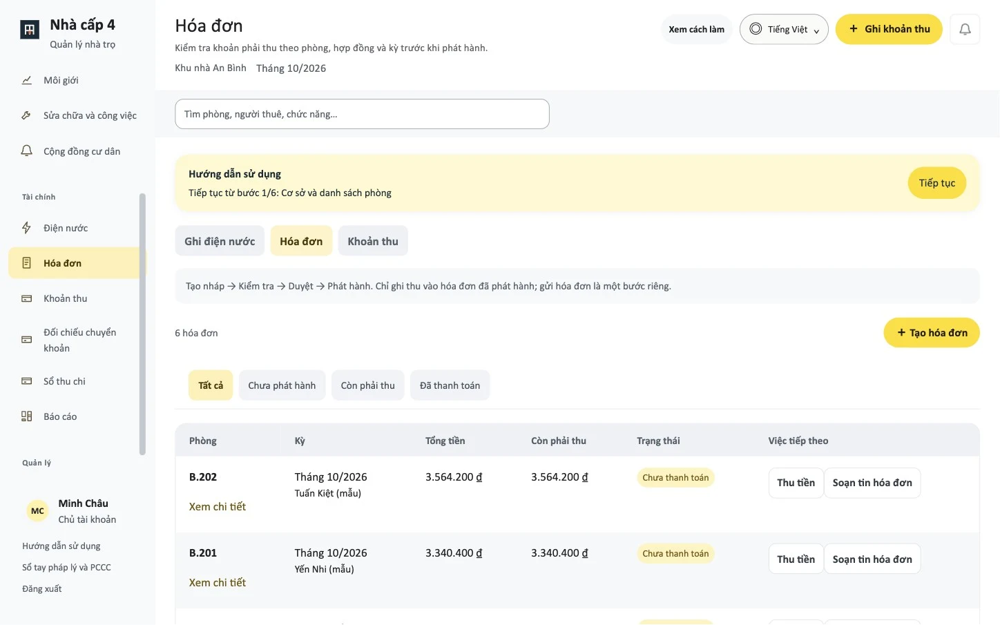Open Hướng dẫn sử dụng sidebar link
Viewport: 1000px width, 625px height.
pyautogui.click(x=61, y=546)
